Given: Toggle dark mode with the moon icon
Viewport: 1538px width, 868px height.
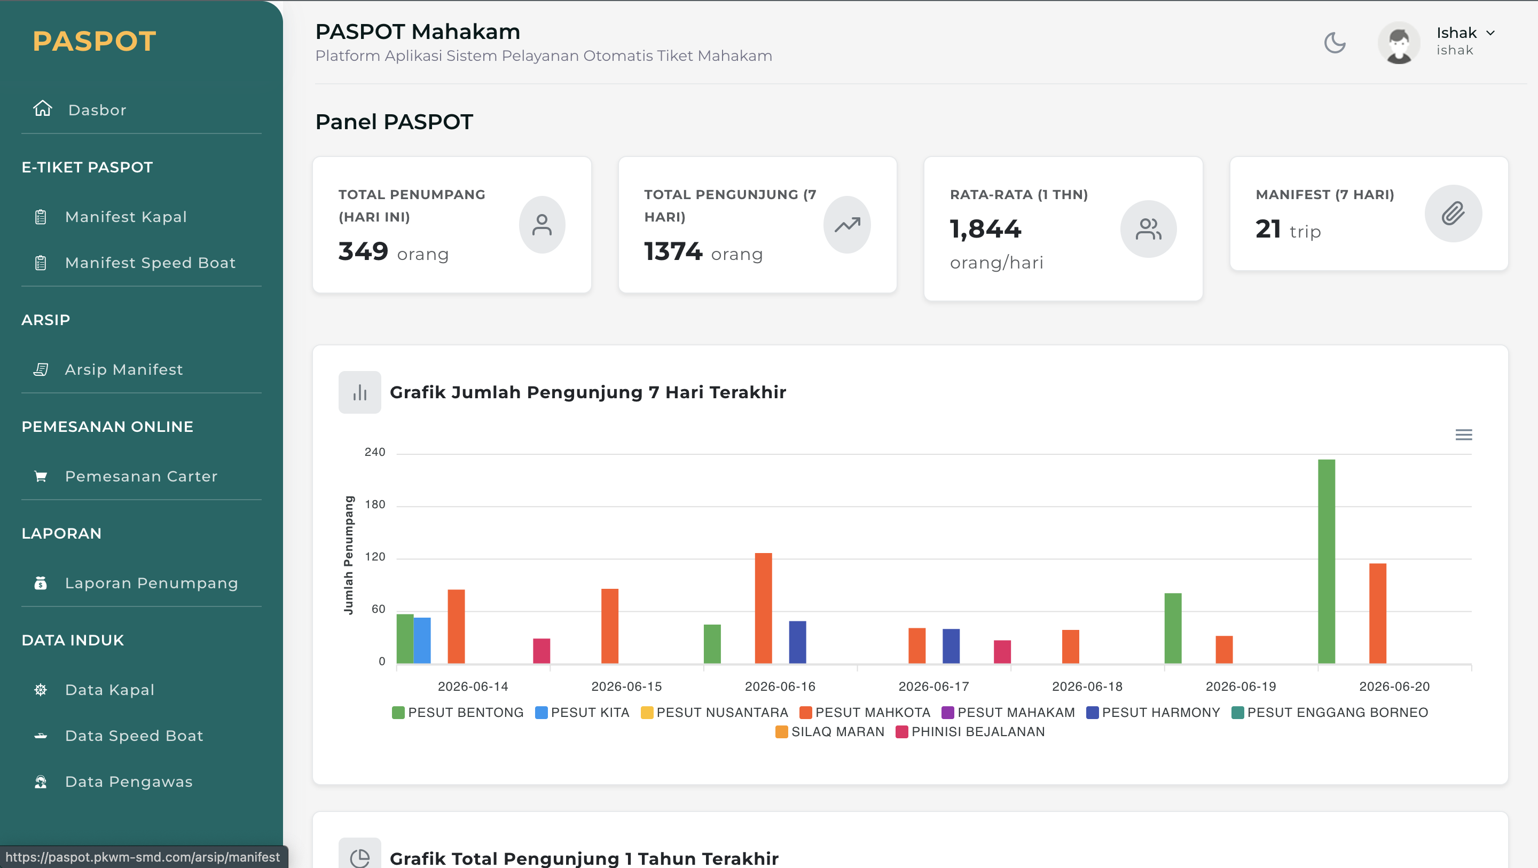Looking at the screenshot, I should [x=1335, y=43].
